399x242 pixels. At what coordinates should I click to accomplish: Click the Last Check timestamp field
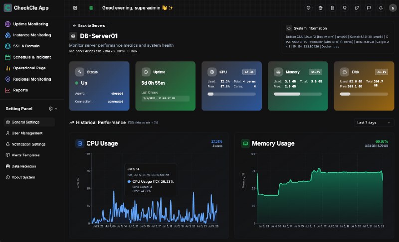(165, 99)
